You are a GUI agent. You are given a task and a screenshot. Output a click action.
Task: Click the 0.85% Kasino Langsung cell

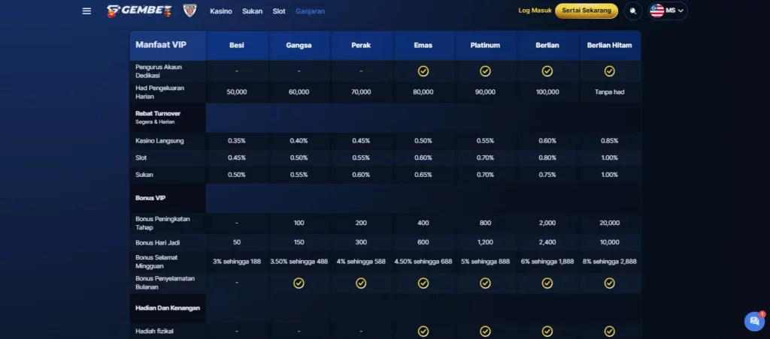tap(609, 140)
